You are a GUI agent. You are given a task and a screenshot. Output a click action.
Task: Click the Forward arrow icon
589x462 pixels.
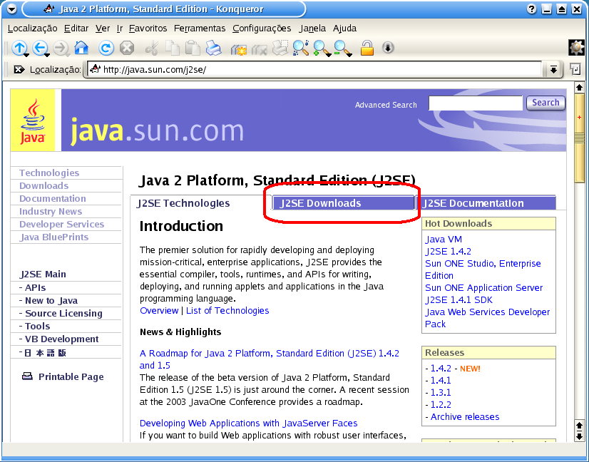60,48
